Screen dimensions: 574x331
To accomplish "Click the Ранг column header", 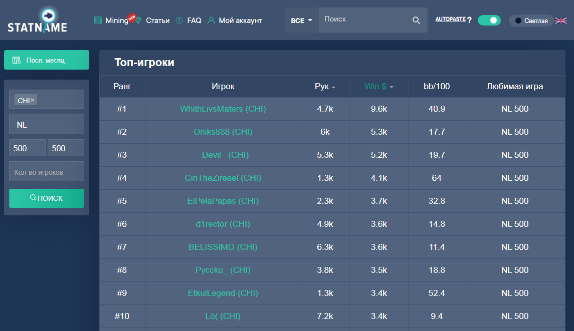I will [x=122, y=86].
